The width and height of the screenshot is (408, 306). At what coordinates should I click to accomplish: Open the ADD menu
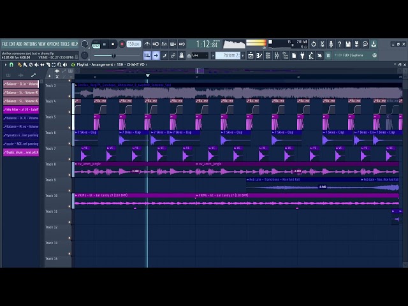click(x=20, y=44)
